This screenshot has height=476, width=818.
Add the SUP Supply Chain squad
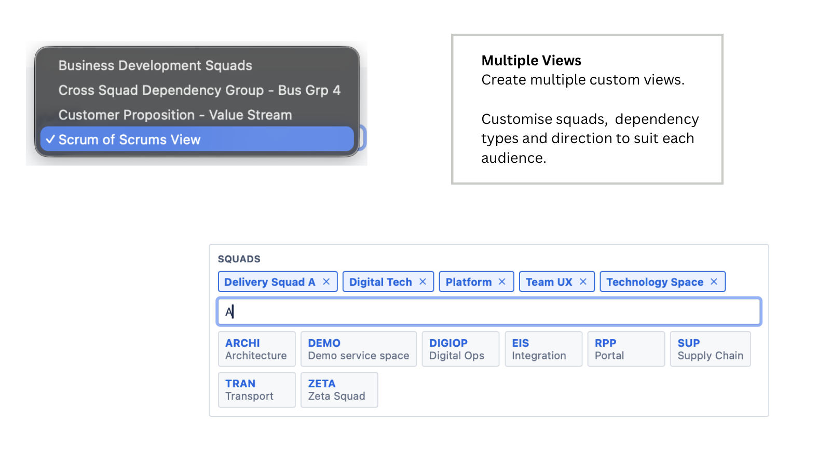(711, 349)
